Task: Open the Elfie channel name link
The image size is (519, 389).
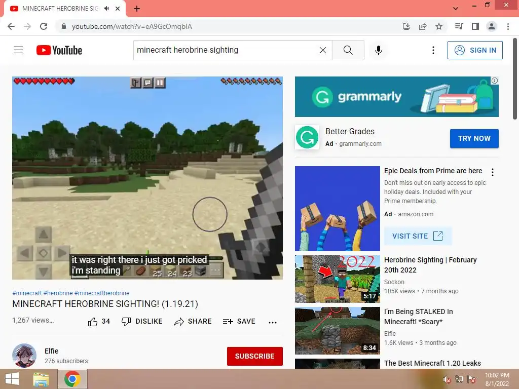Action: (x=51, y=351)
